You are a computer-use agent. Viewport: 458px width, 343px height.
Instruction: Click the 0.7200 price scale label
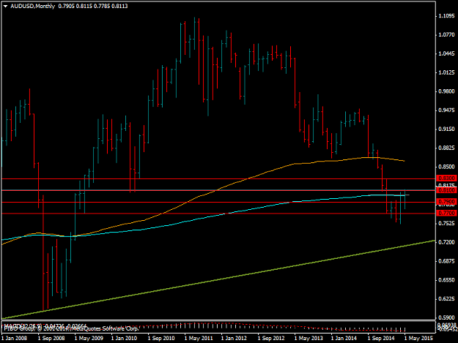[446, 243]
